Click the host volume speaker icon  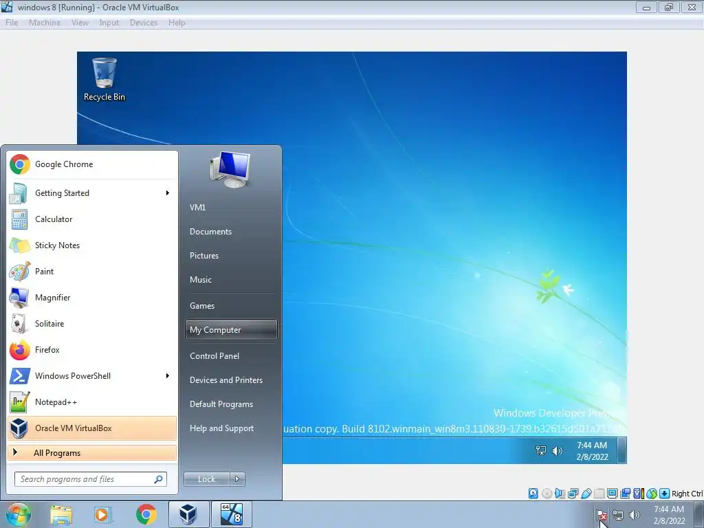pos(635,515)
